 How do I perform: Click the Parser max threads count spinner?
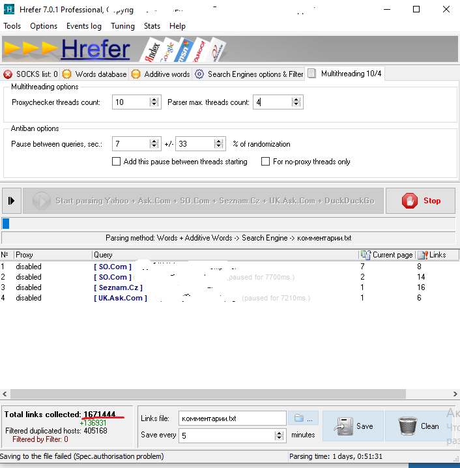pyautogui.click(x=296, y=102)
